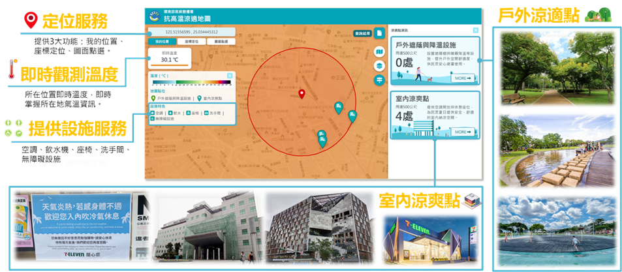This screenshot has height=272, width=622.
Task: Click the 座椅 seating facility icon
Action: [189, 113]
